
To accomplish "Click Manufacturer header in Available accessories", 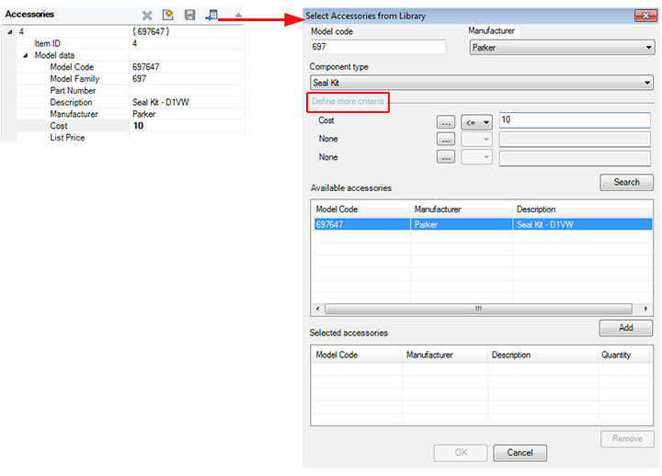I will [461, 210].
